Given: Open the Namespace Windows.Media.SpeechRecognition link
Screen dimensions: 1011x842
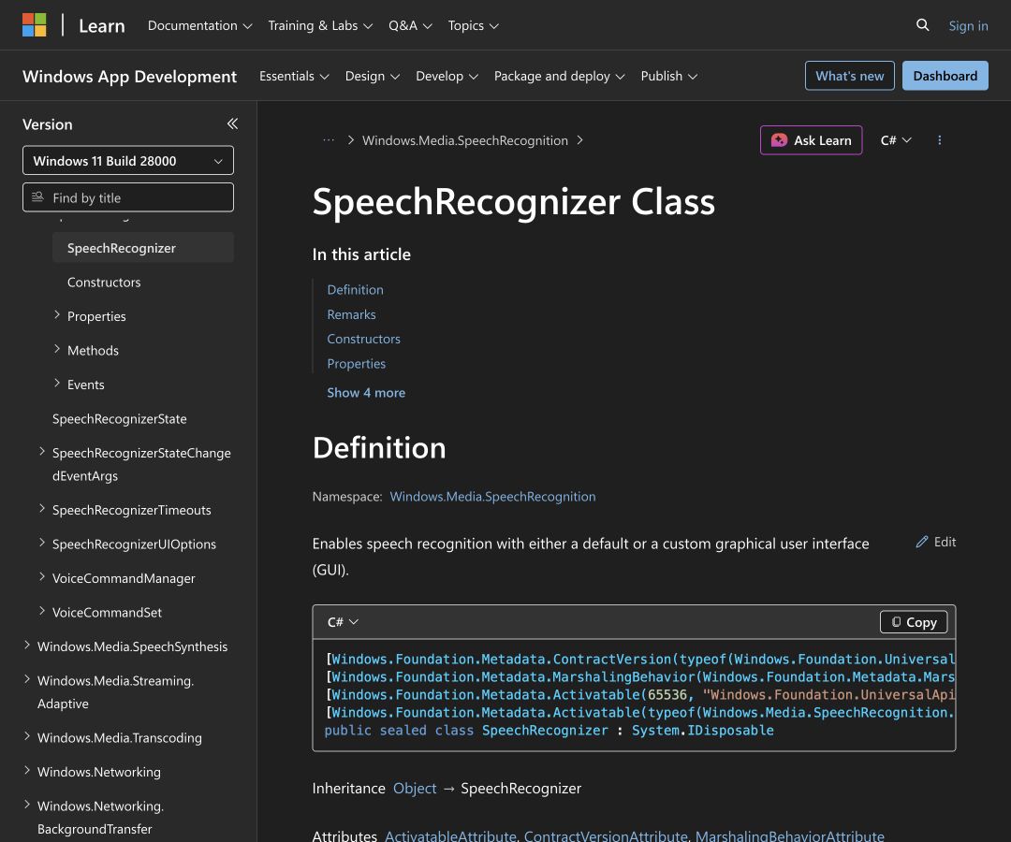Looking at the screenshot, I should click(492, 497).
